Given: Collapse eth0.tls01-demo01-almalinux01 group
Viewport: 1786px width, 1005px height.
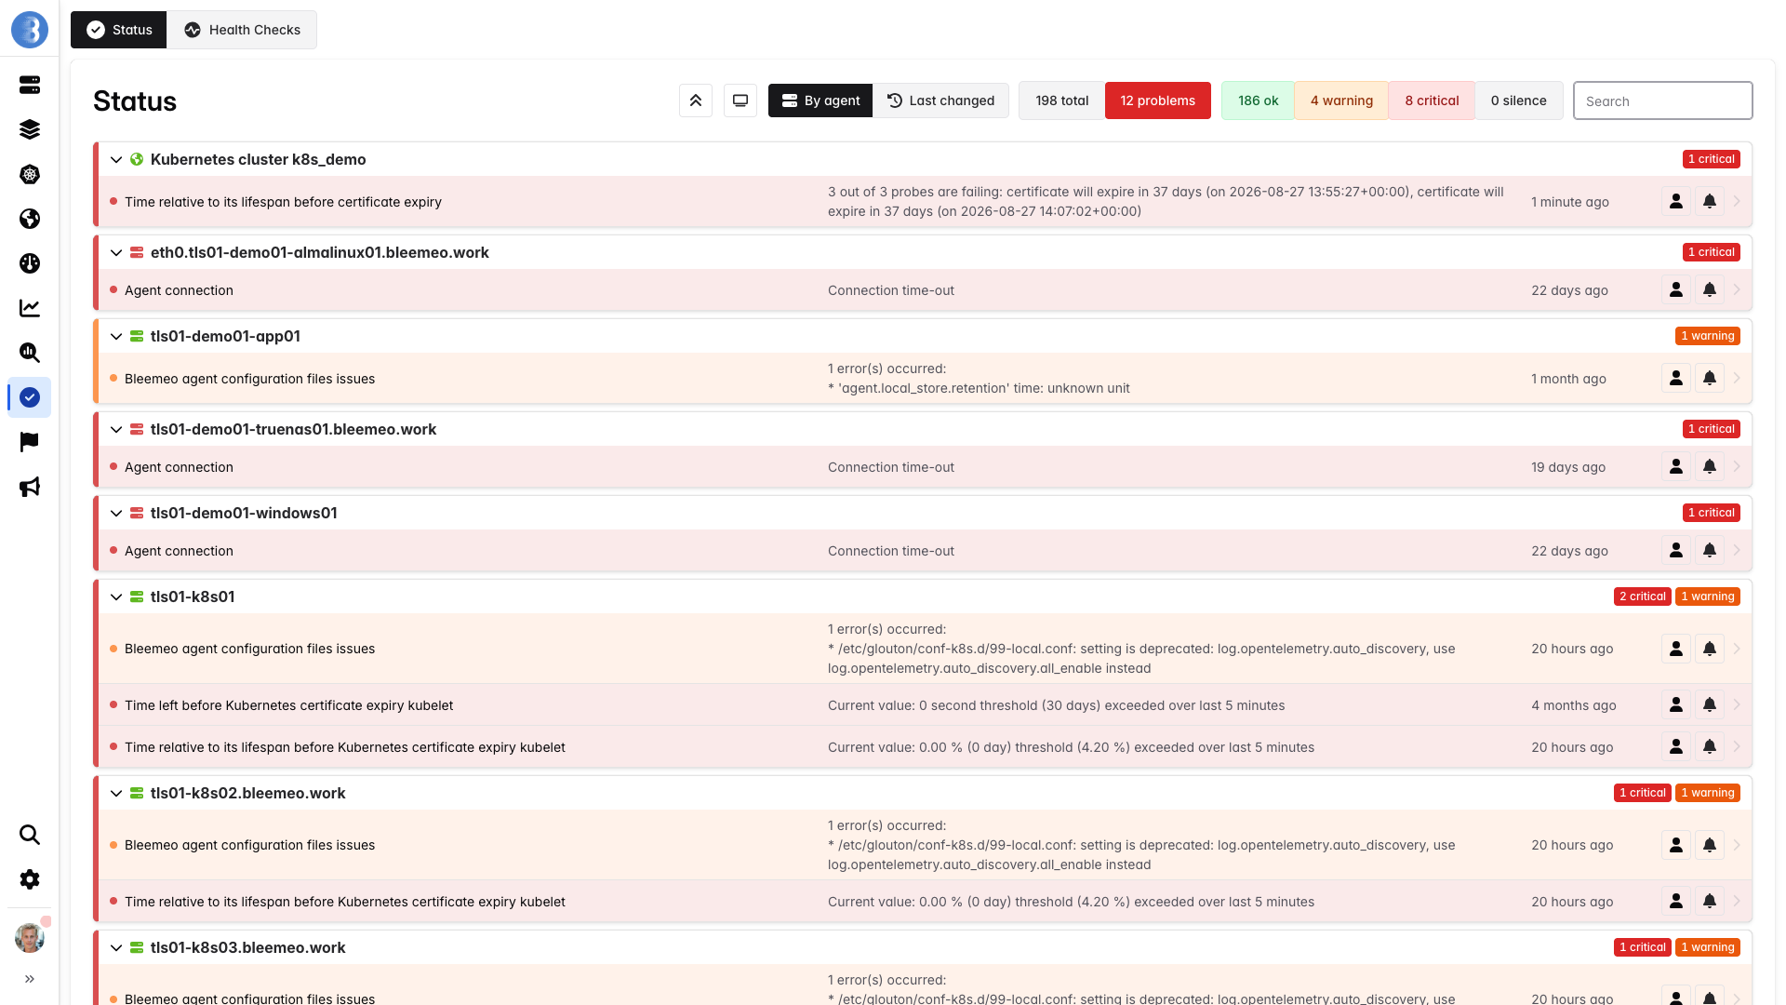Looking at the screenshot, I should [116, 253].
